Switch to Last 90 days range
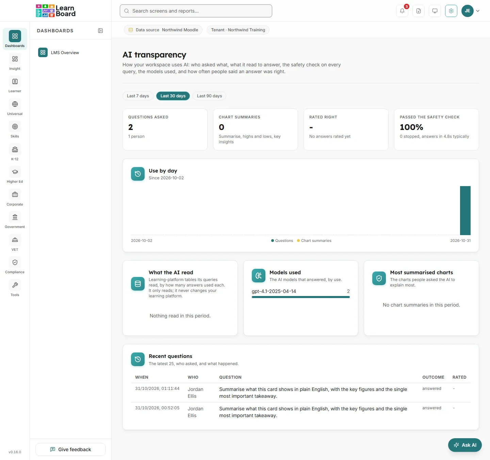Image resolution: width=490 pixels, height=460 pixels. (x=209, y=96)
